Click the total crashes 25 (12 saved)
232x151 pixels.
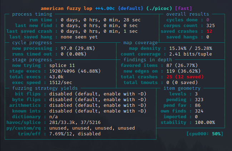(185, 77)
